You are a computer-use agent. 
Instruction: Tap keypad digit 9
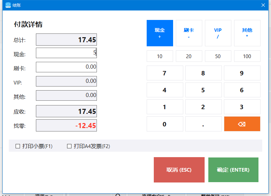(242, 73)
